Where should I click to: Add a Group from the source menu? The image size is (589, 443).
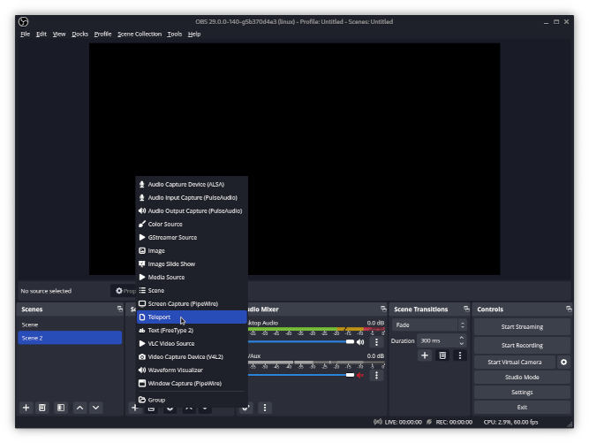(192, 400)
